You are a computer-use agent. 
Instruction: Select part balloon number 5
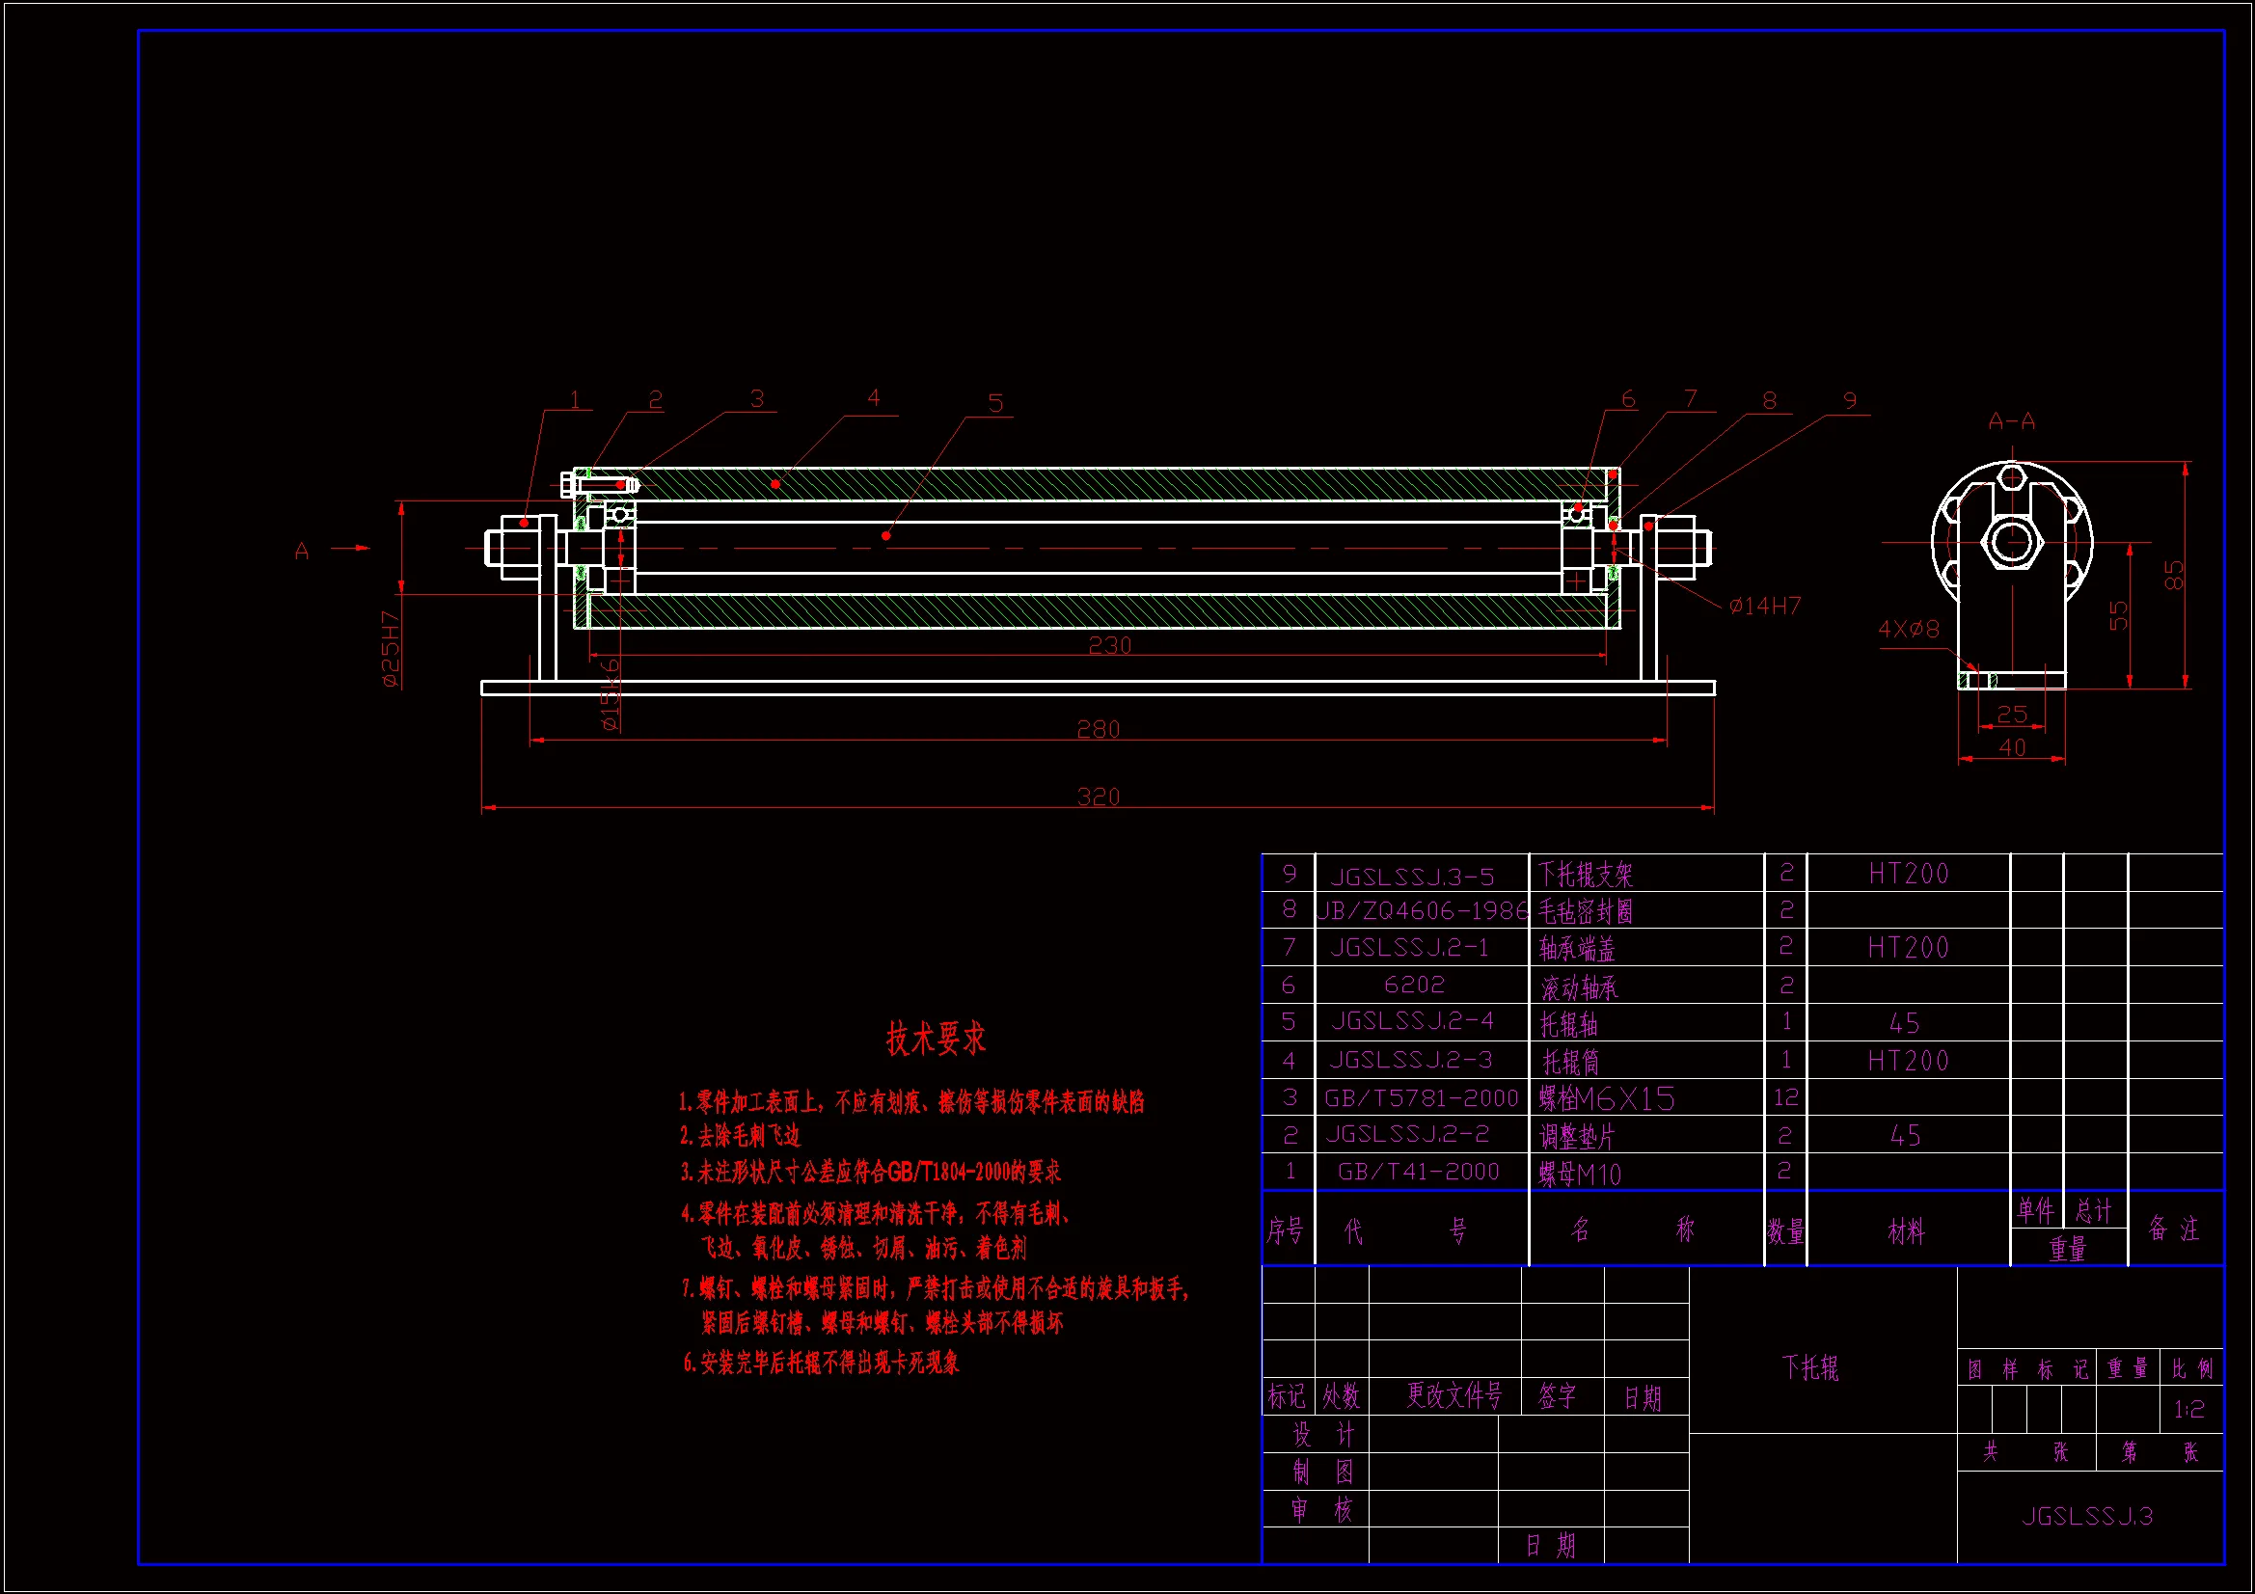tap(996, 404)
